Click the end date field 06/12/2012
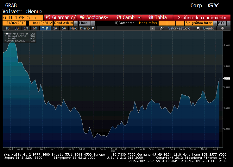The image size is (233, 167). (41, 23)
